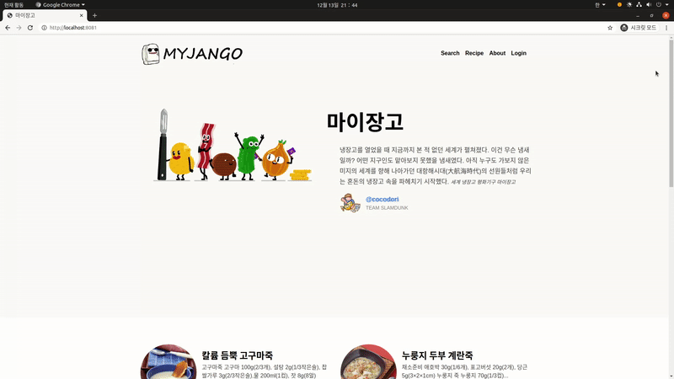The width and height of the screenshot is (674, 379).
Task: Click the cocodori avatar image
Action: coord(350,203)
